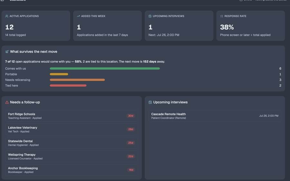Click Next: Jul 26, 2:00 PM text
Viewport: 290px width, 181px height.
(164, 35)
